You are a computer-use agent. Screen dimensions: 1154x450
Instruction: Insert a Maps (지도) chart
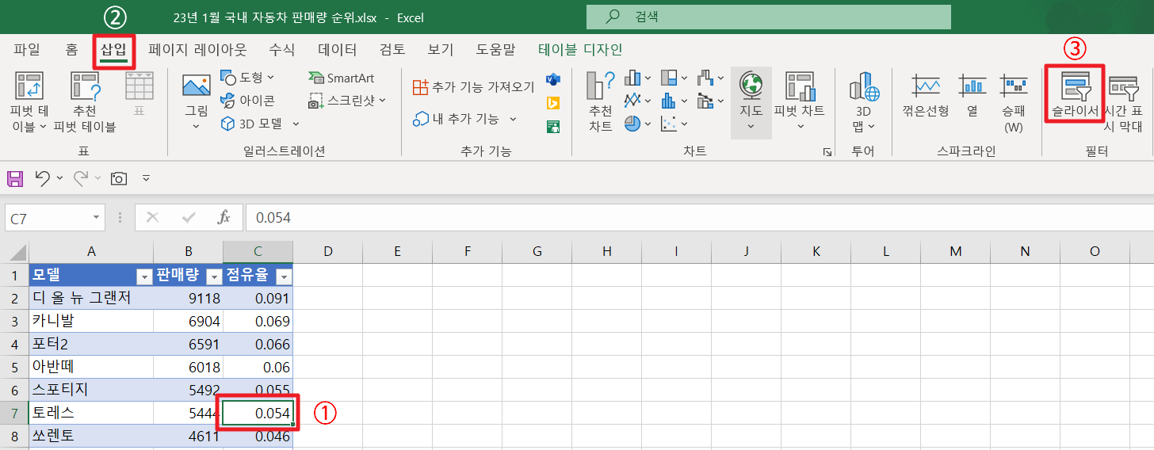click(x=751, y=101)
